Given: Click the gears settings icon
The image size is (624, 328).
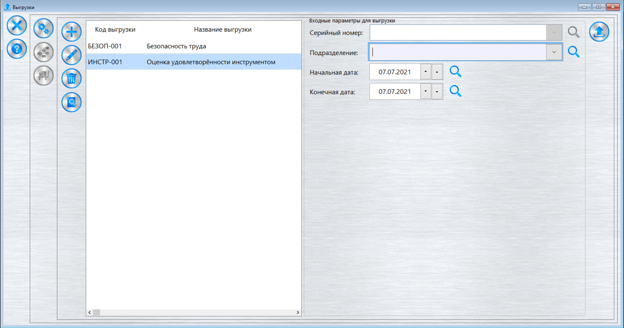Looking at the screenshot, I should (x=43, y=29).
